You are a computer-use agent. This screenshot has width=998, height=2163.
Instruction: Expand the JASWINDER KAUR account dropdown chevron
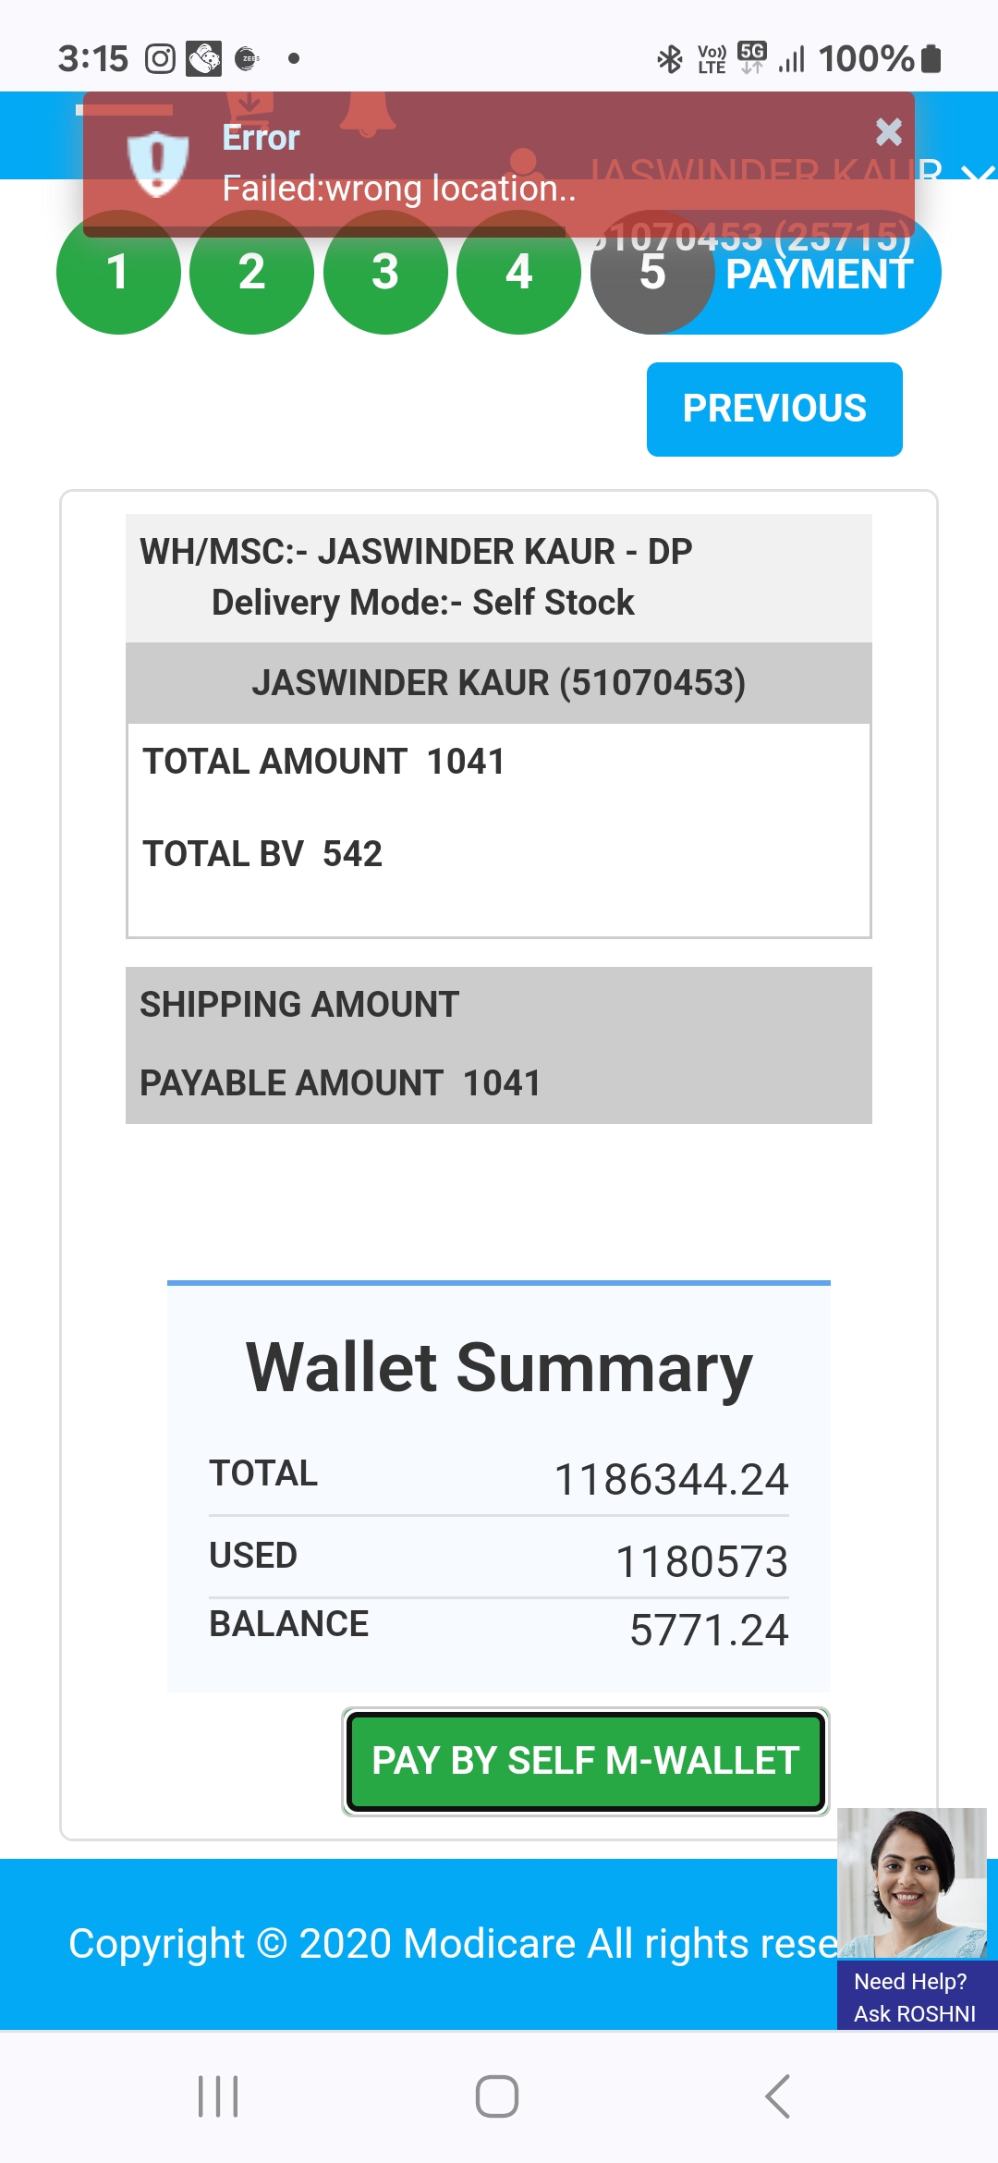[x=978, y=173]
